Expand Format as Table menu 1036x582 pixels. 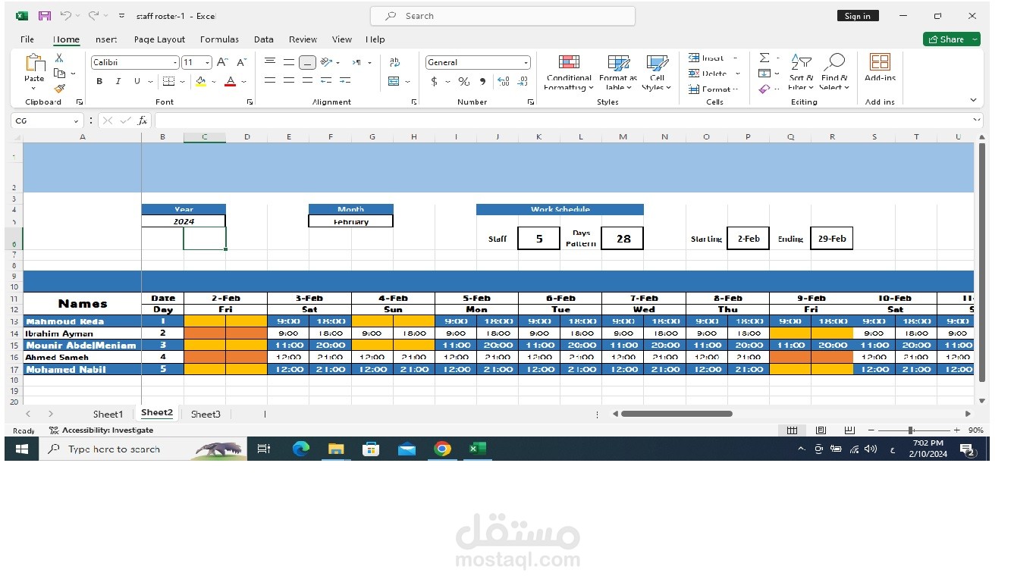(618, 72)
